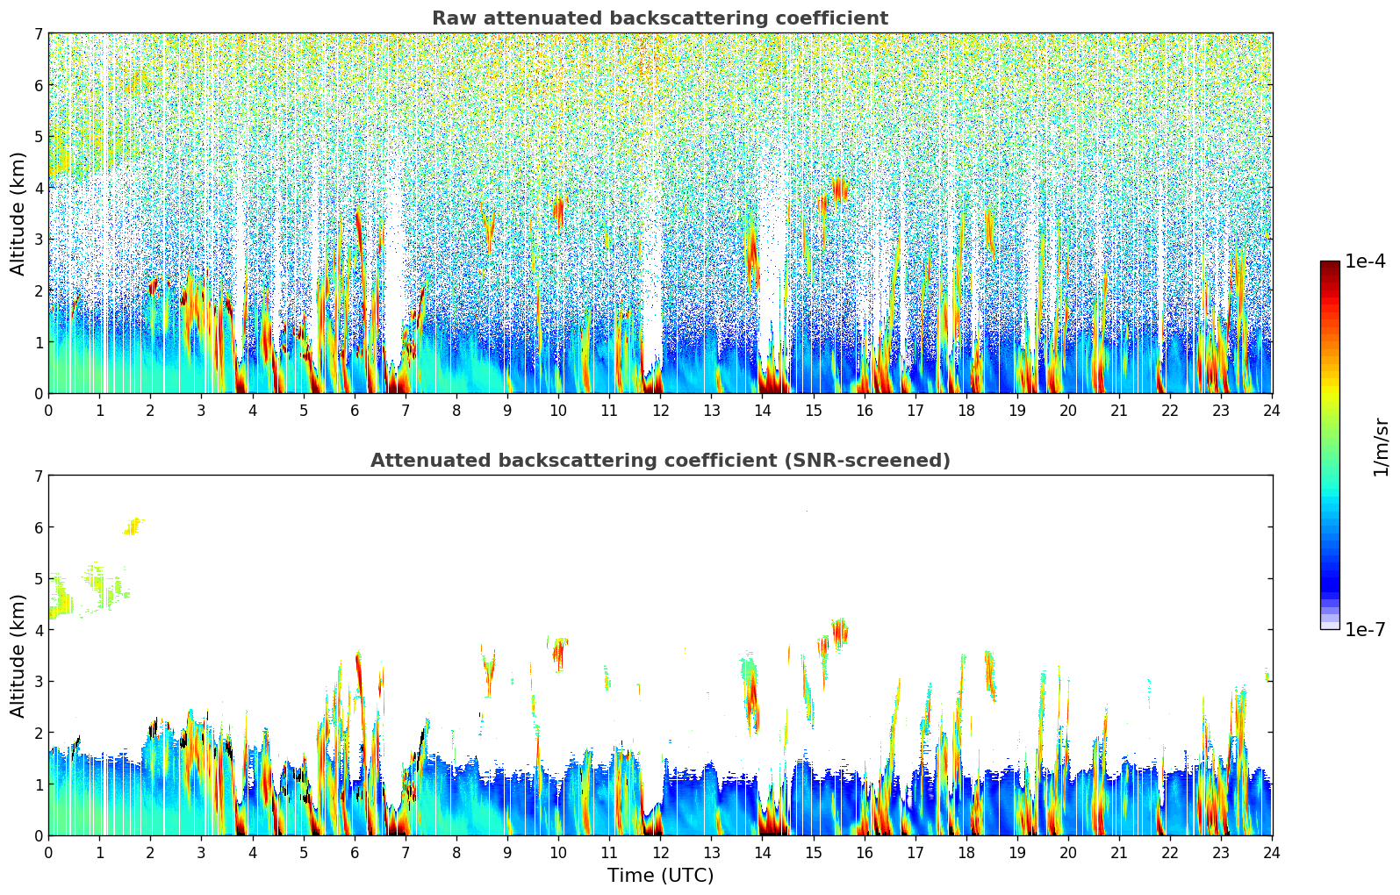Viewport: 1400px width, 895px height.
Task: Click the yellow band of the colorbar
Action: coord(1329,386)
